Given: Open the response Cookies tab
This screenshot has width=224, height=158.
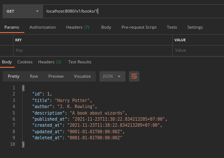Looking at the screenshot, I should click(x=25, y=62).
